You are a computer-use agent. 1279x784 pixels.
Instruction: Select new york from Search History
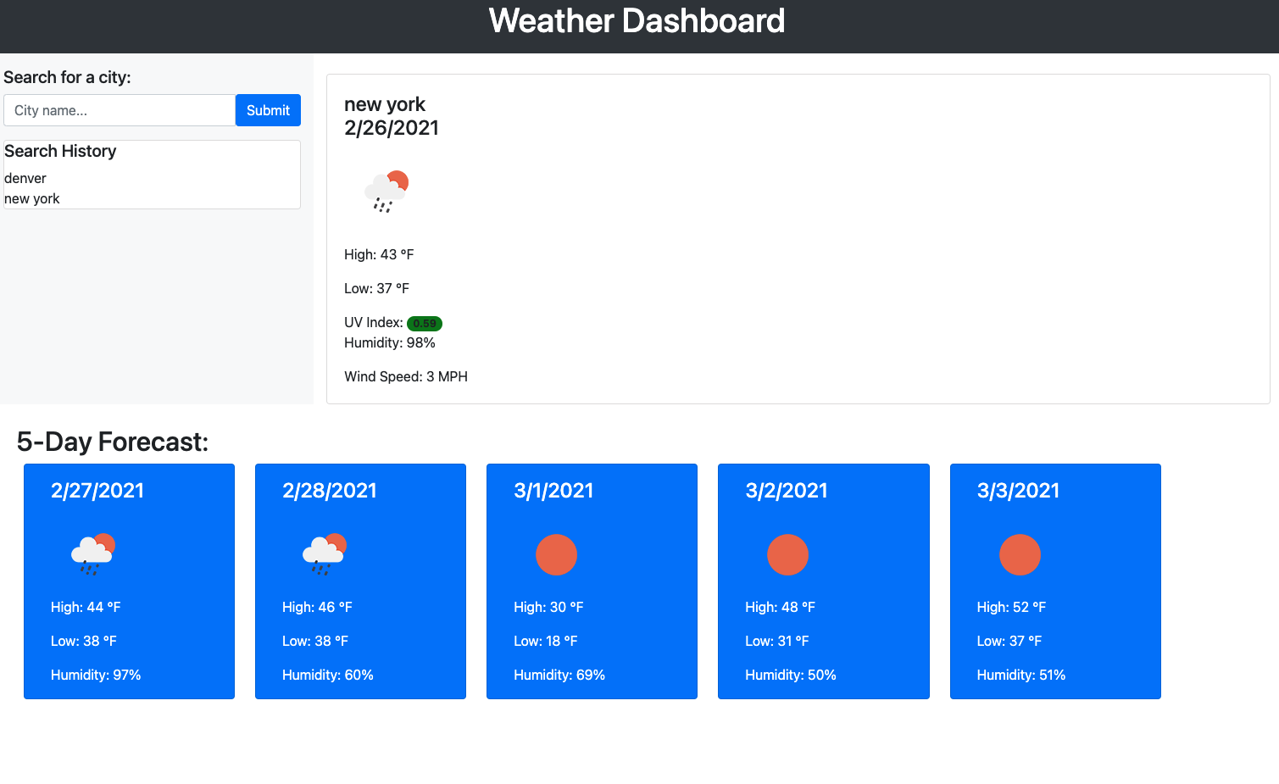[32, 198]
